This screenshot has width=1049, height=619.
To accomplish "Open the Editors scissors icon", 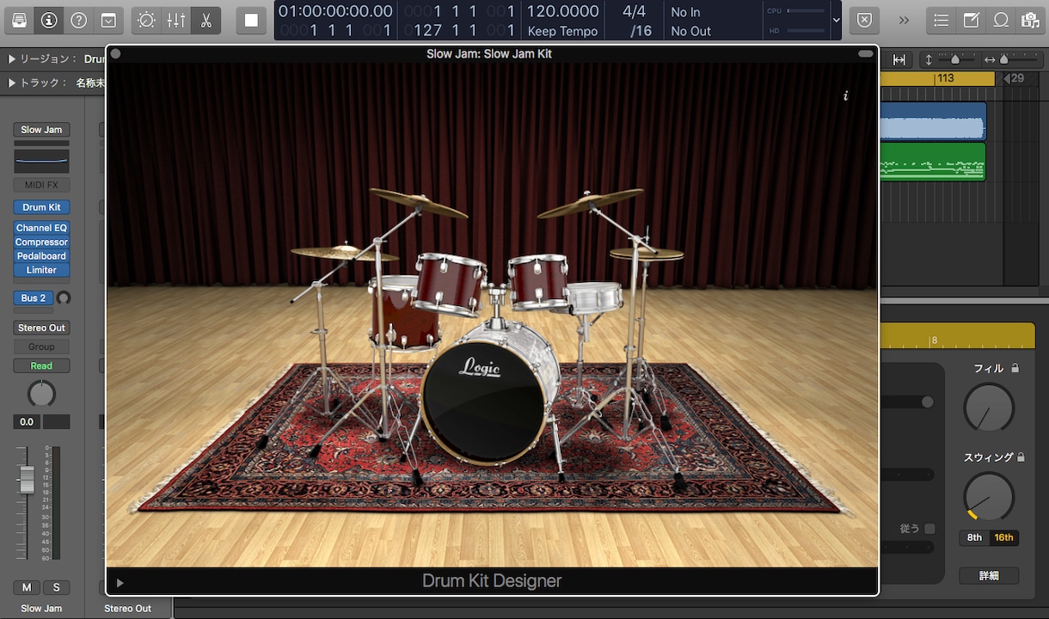I will tap(206, 20).
